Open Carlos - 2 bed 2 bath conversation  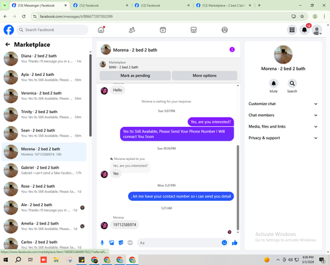pyautogui.click(x=44, y=244)
